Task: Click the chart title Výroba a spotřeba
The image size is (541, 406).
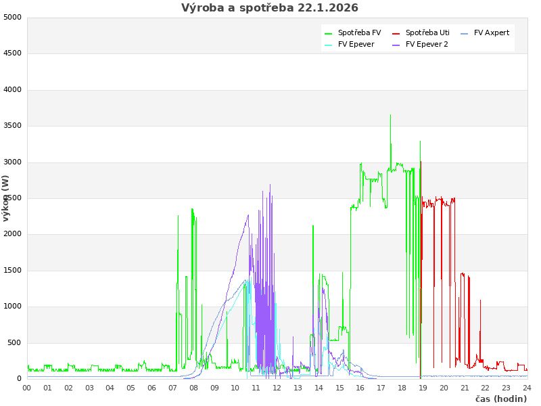Action: (270, 8)
